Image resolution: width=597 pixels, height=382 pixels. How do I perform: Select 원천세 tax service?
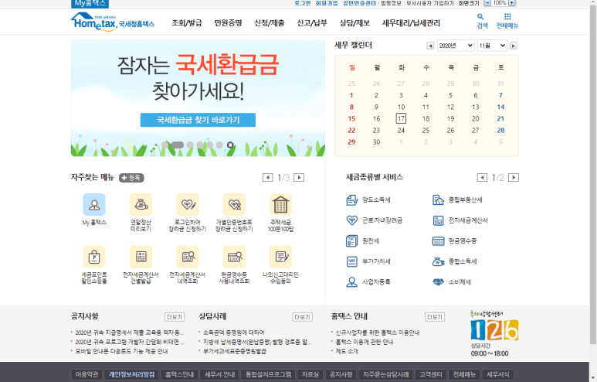[363, 241]
